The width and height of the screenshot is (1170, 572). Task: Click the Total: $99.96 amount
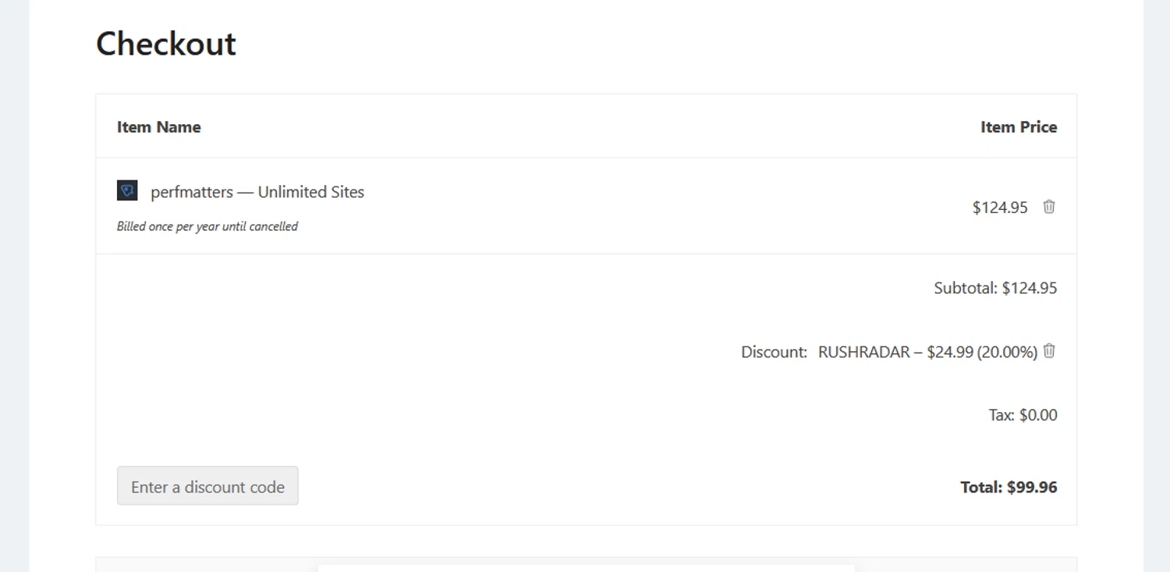click(1009, 488)
